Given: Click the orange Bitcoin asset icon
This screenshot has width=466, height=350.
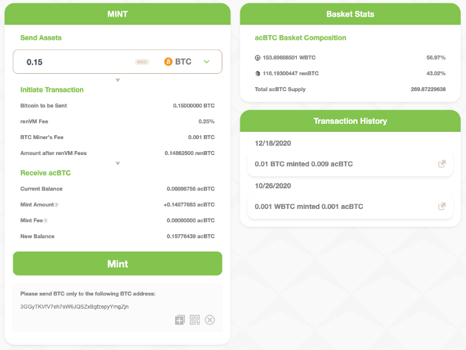Looking at the screenshot, I should [168, 62].
